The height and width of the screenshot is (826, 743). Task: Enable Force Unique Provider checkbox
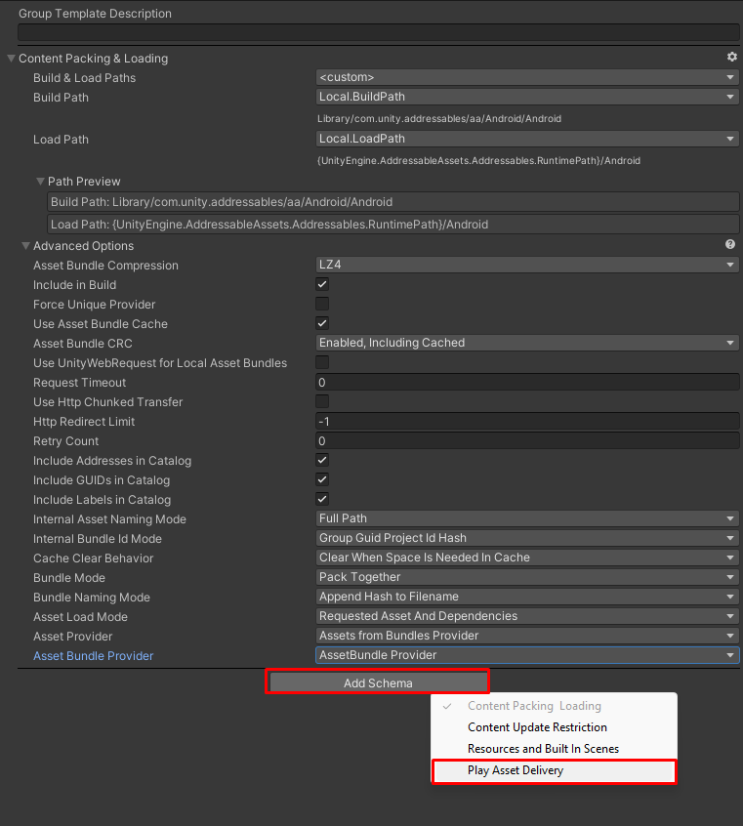pyautogui.click(x=322, y=304)
